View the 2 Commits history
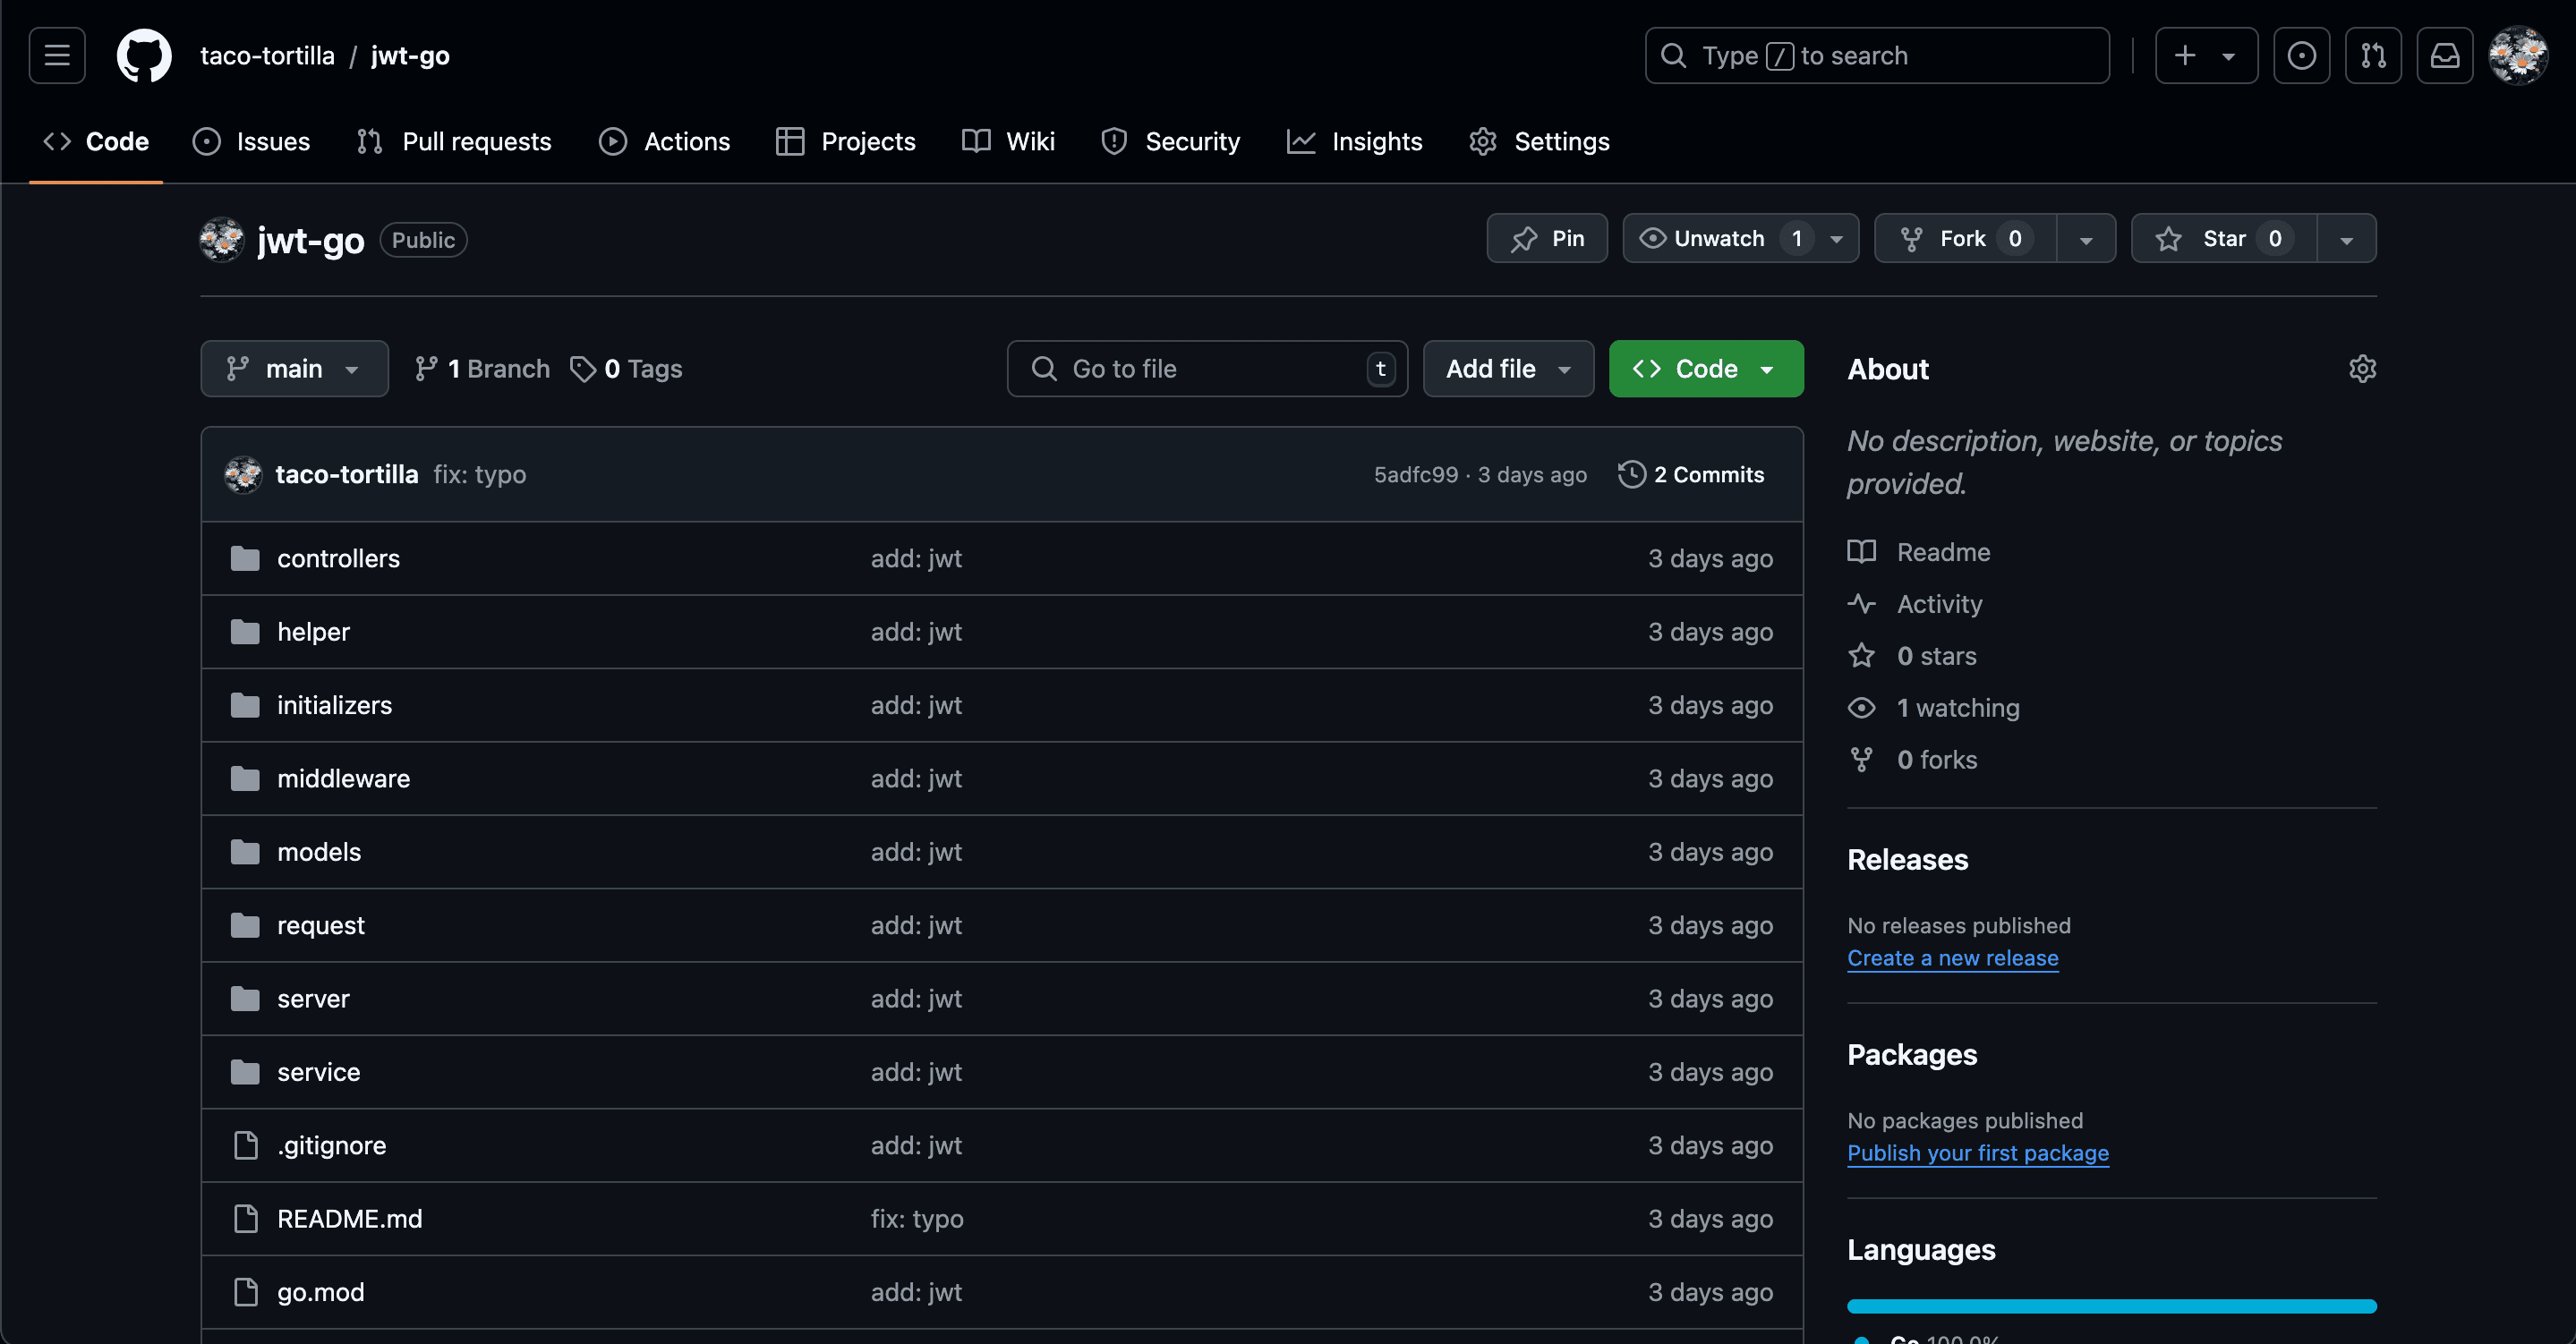This screenshot has width=2576, height=1344. pyautogui.click(x=1692, y=474)
